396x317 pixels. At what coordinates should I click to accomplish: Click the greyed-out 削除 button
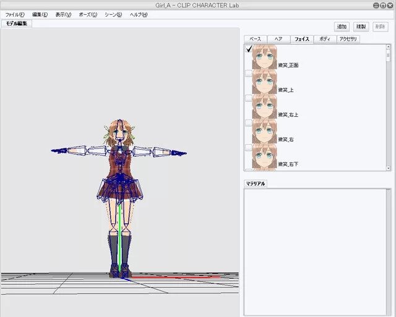coord(381,27)
